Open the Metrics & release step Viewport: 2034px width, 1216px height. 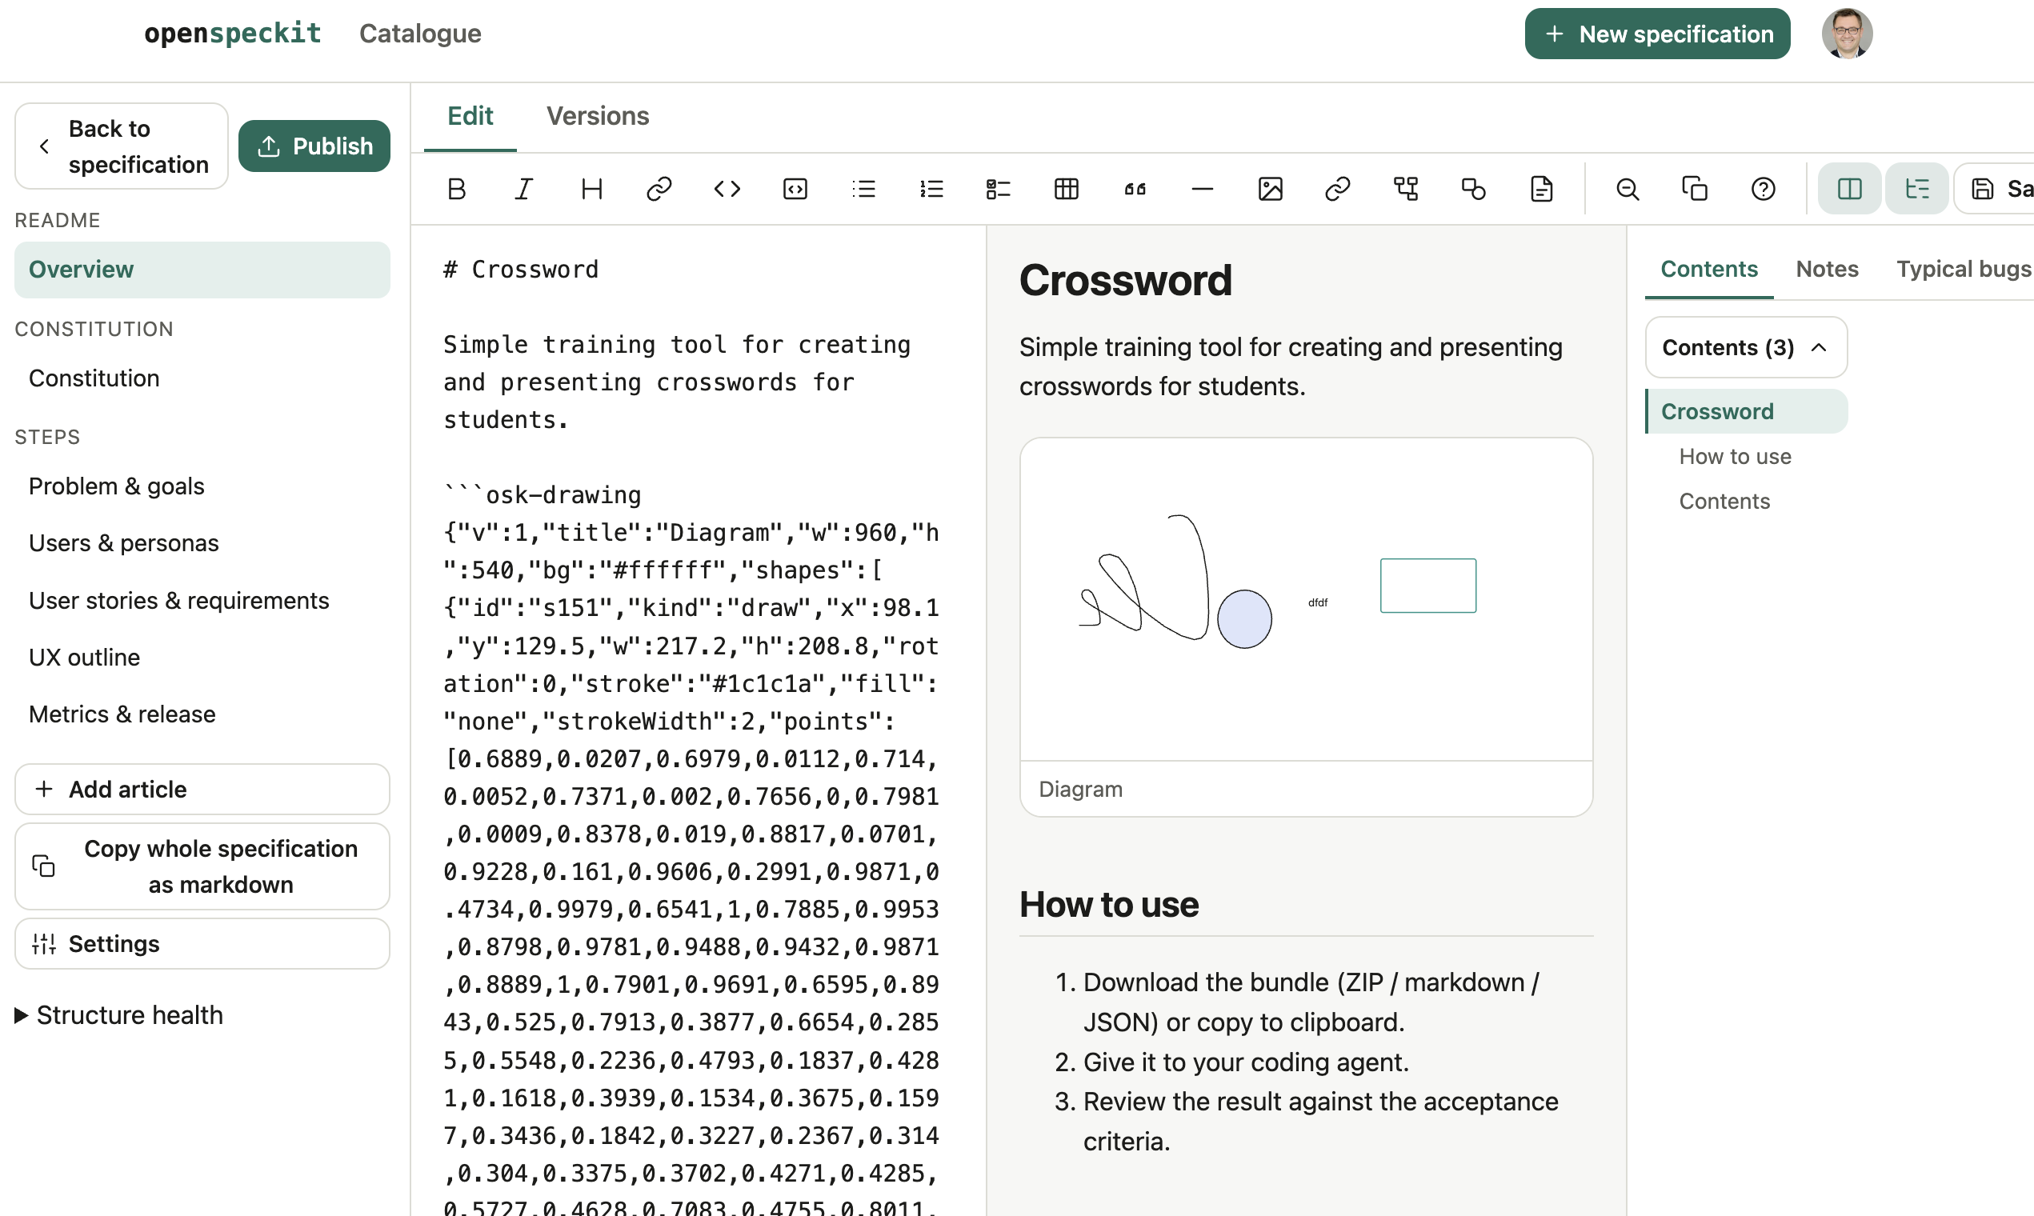click(x=202, y=714)
